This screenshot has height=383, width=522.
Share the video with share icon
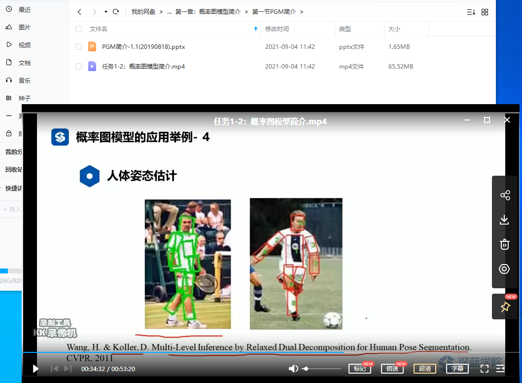click(505, 195)
